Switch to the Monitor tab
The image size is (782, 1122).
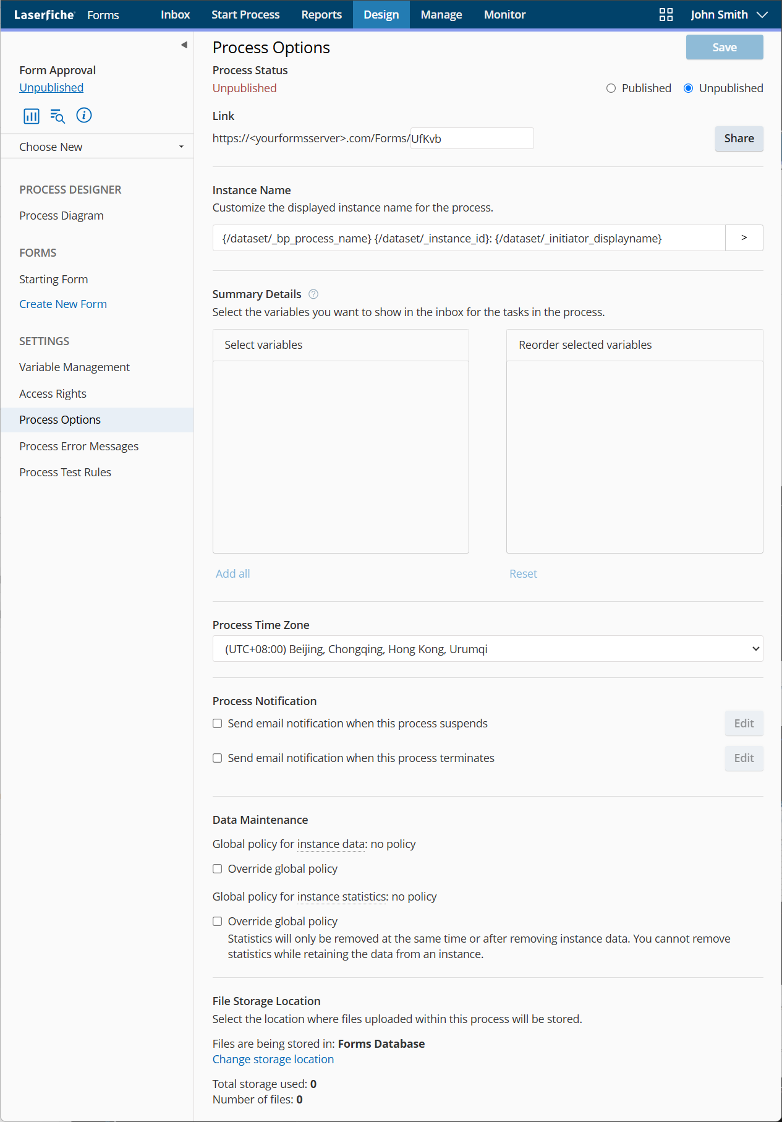click(x=504, y=15)
